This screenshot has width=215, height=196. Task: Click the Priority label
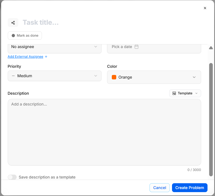click(14, 66)
